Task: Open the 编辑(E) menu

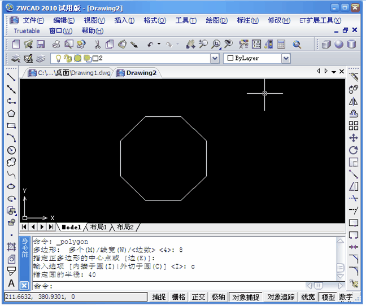Action: 64,20
